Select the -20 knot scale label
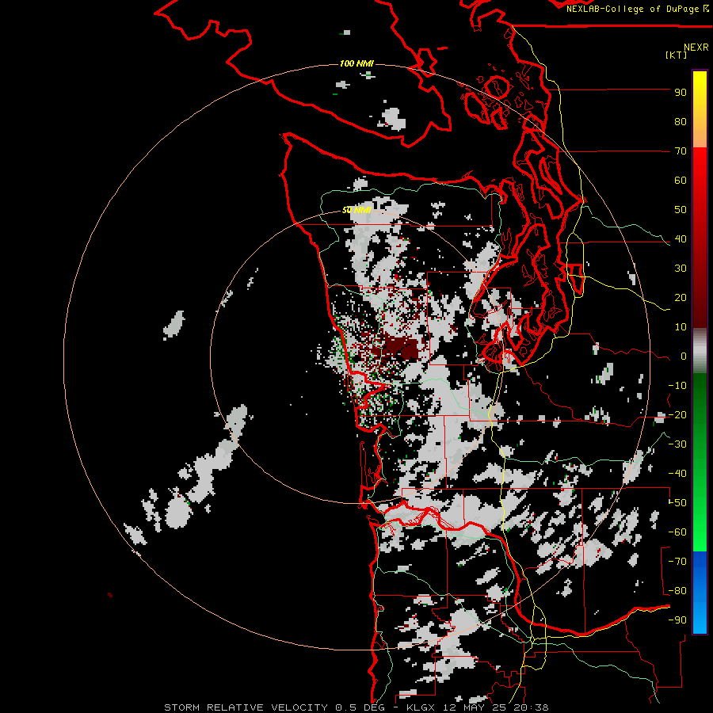 coord(677,415)
